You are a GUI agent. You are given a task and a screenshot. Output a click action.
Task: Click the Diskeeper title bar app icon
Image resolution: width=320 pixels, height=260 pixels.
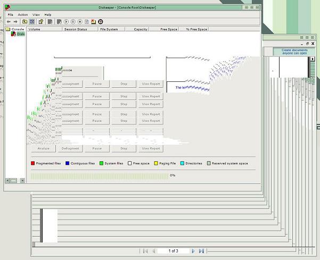(x=7, y=7)
